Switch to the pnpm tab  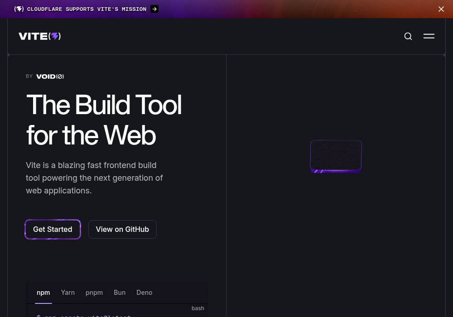coord(94,293)
